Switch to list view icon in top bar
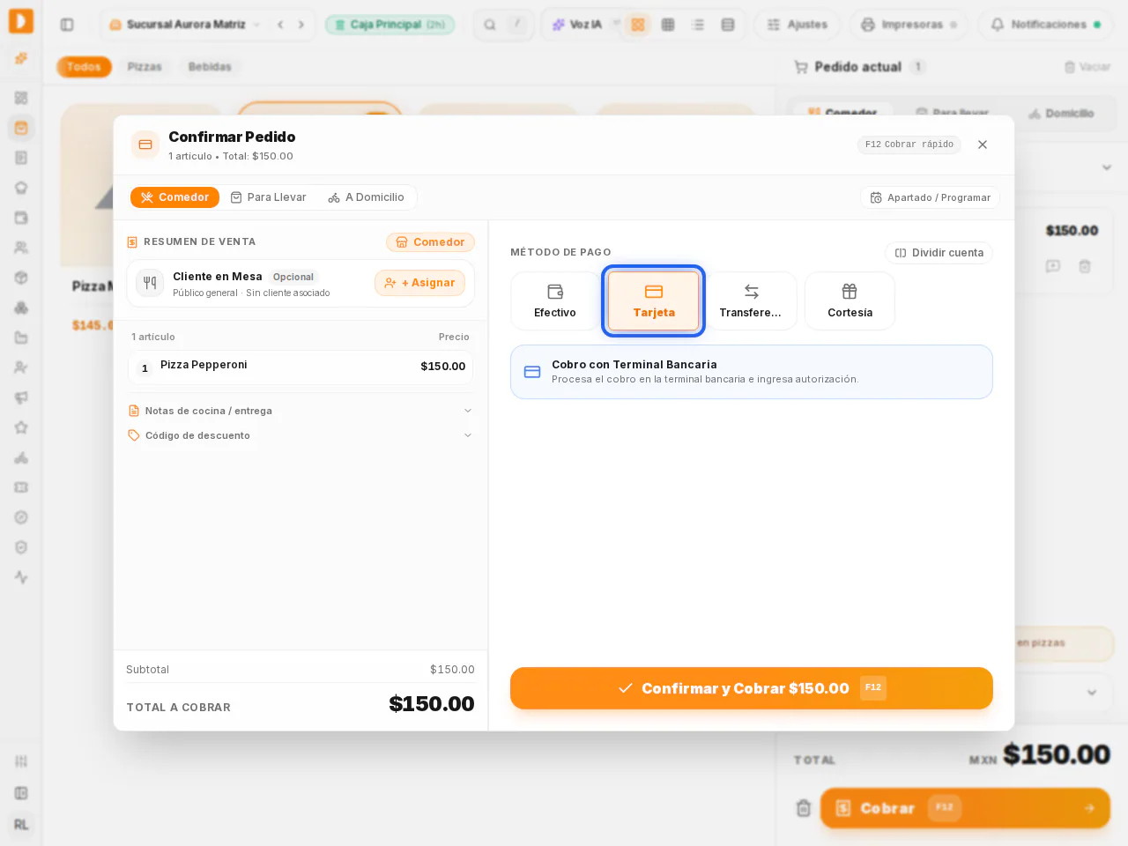Image resolution: width=1128 pixels, height=846 pixels. click(x=698, y=25)
